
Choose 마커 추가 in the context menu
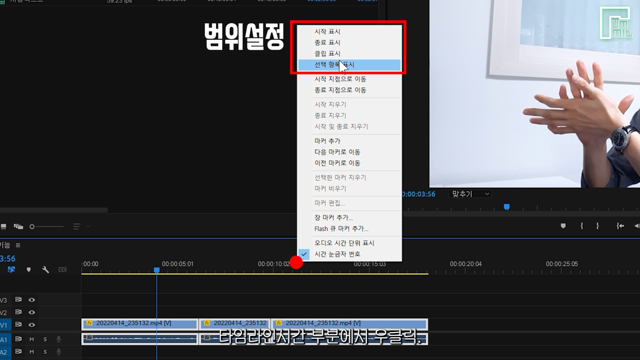pos(327,141)
